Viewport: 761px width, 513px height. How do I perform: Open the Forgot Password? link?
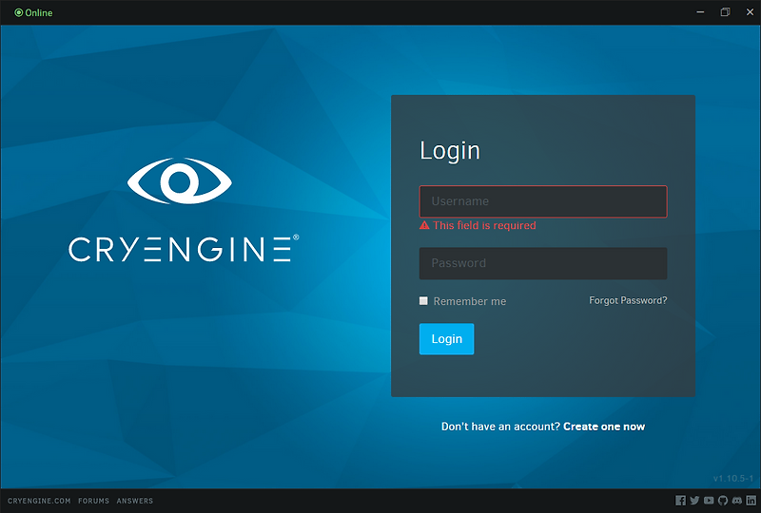coord(628,300)
